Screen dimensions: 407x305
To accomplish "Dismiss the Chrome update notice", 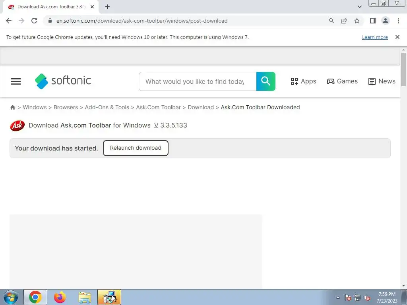I will pyautogui.click(x=397, y=37).
